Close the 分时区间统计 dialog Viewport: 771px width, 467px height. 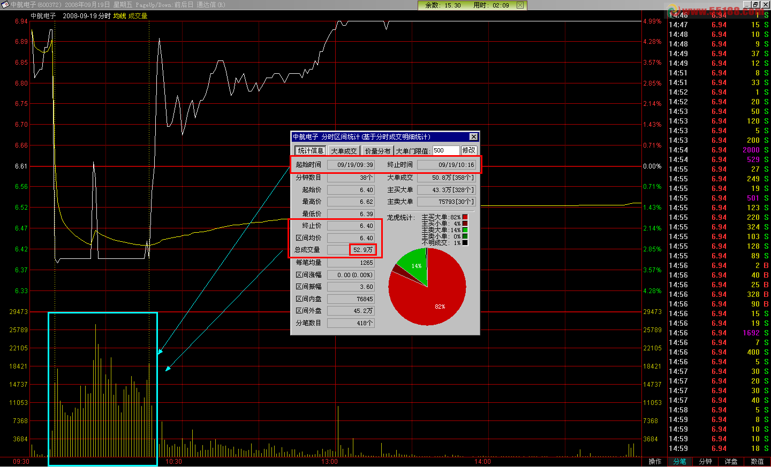click(473, 137)
